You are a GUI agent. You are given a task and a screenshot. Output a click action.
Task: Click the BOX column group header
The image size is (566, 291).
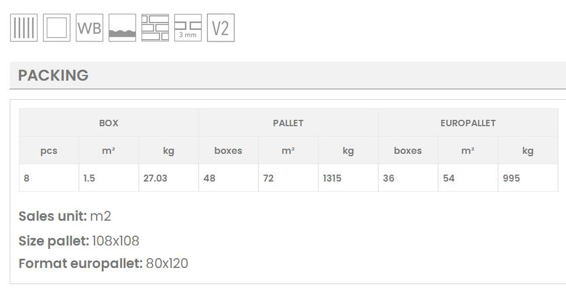click(109, 123)
